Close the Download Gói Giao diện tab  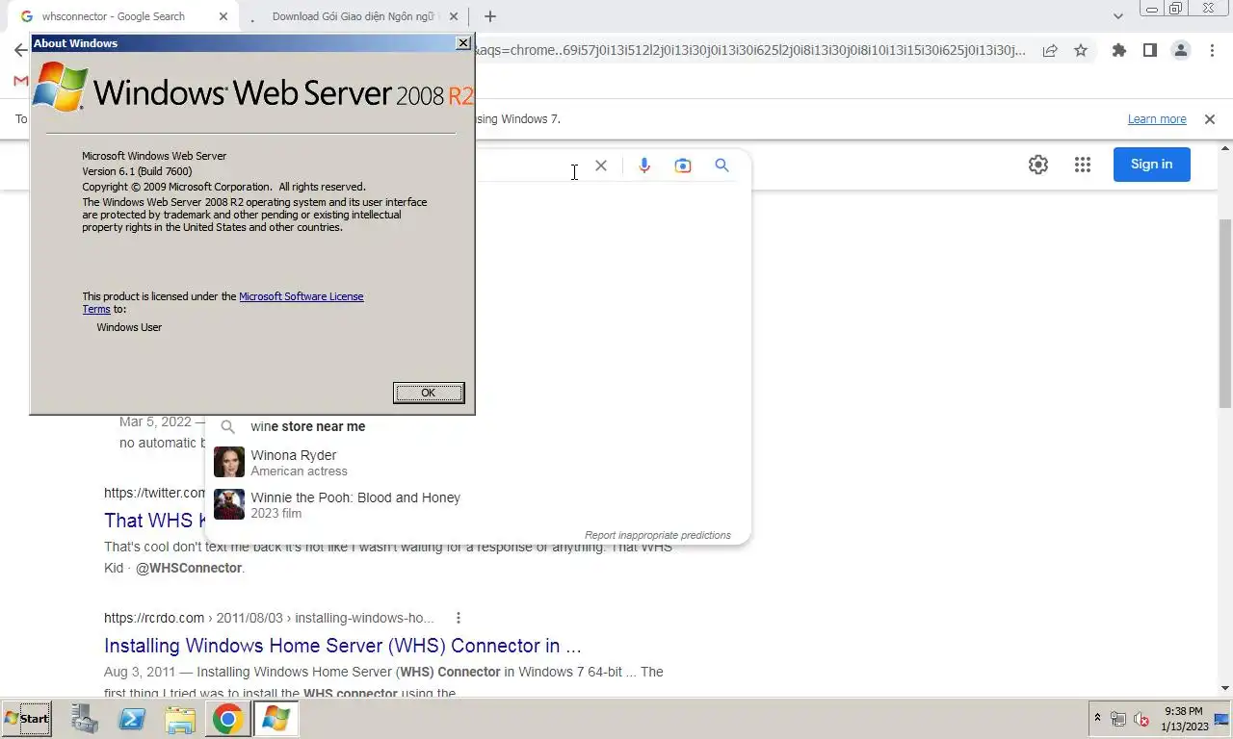click(x=454, y=16)
